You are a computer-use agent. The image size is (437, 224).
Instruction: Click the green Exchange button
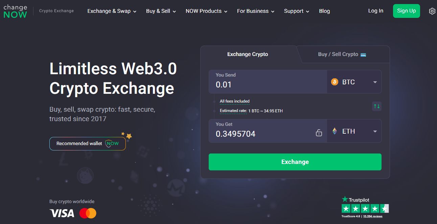tap(295, 162)
